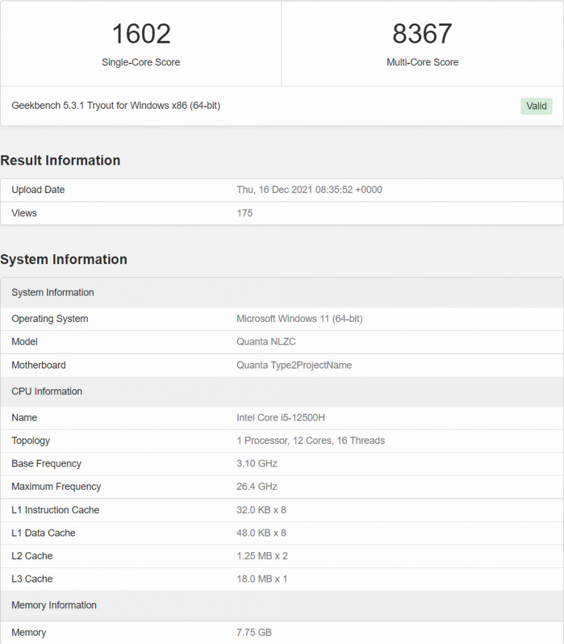Select the System Information heading
The image size is (564, 644).
coord(64,259)
